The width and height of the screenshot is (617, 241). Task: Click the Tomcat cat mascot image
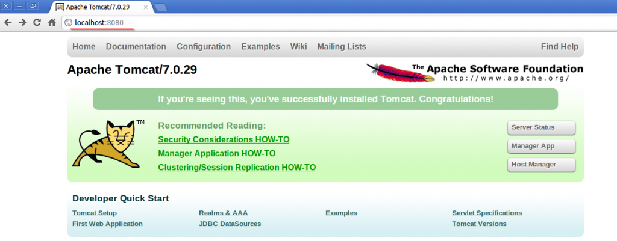coord(106,144)
